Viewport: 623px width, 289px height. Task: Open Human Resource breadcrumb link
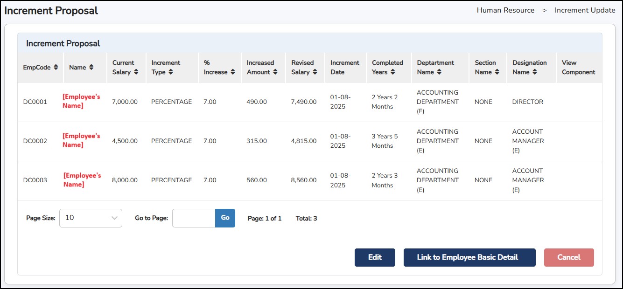pos(505,10)
